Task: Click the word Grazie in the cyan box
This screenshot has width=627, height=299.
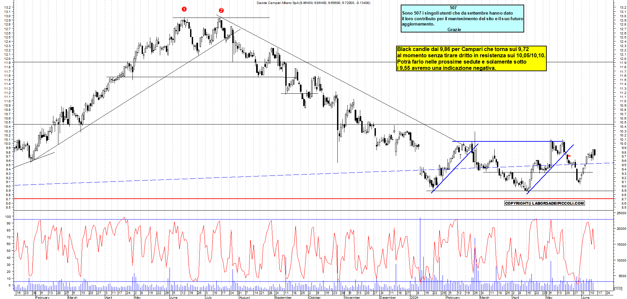Action: 454,29
